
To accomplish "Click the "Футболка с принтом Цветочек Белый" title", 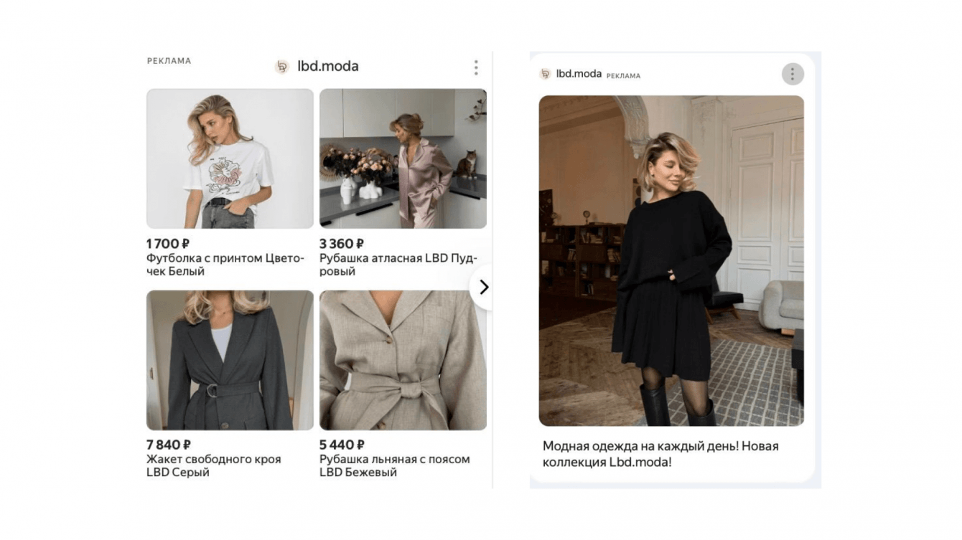I will 225,265.
